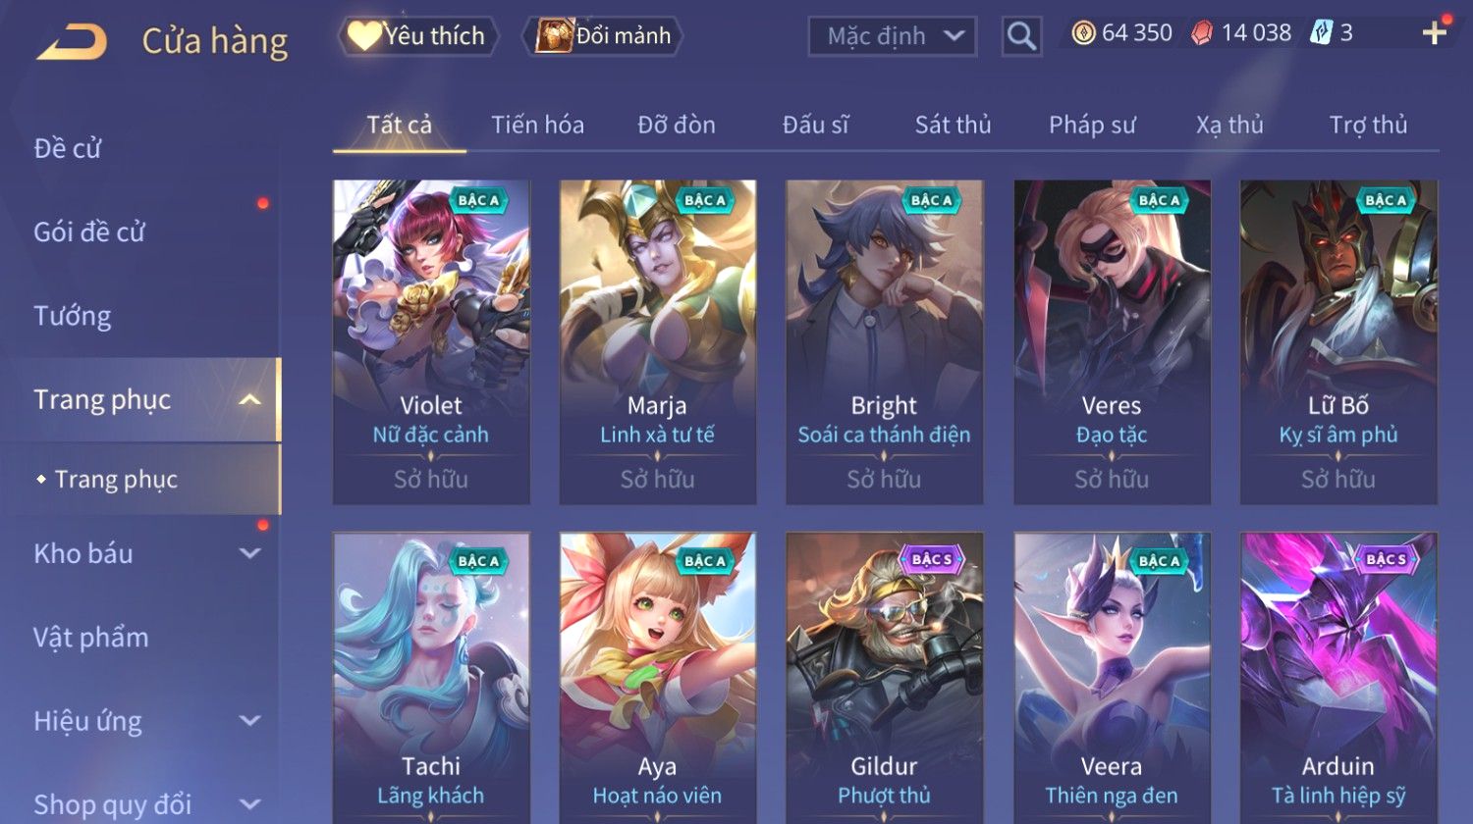
Task: Open Yêu thích heart favorites
Action: [418, 36]
